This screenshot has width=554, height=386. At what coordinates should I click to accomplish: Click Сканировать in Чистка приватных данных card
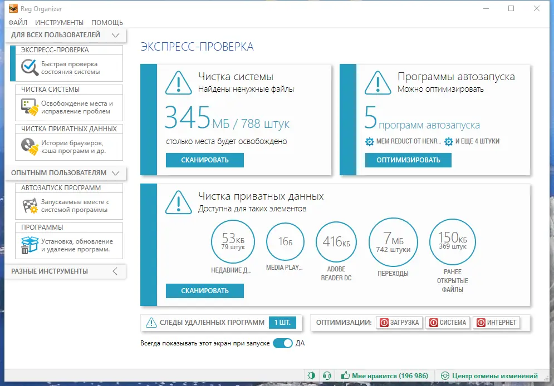[205, 291]
